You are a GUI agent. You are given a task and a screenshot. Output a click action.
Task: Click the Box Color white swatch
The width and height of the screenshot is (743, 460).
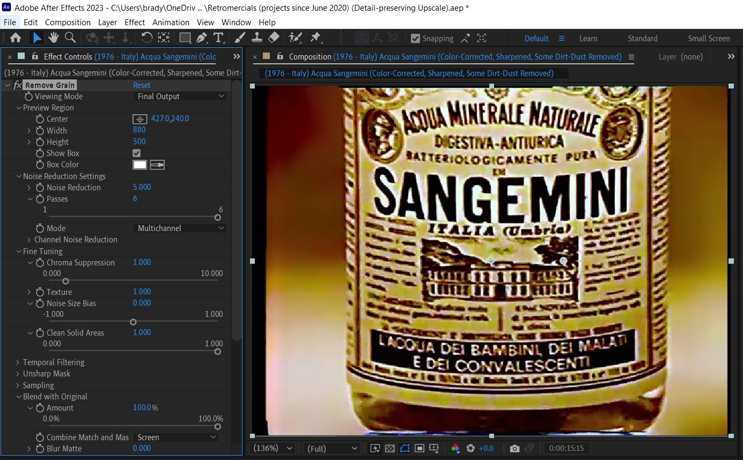click(139, 165)
